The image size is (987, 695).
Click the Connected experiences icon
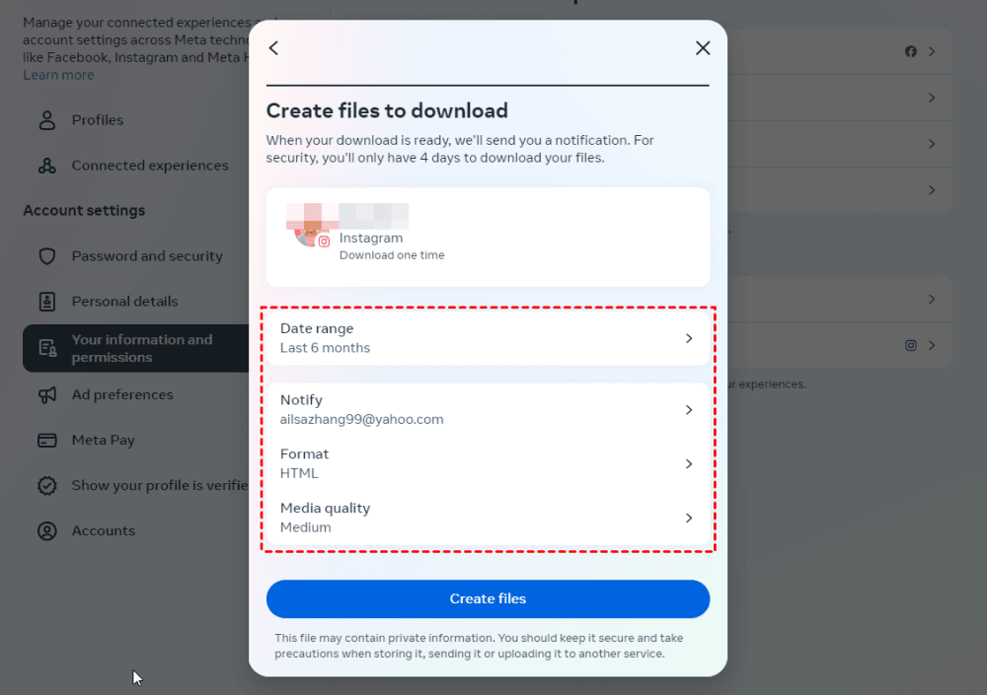pyautogui.click(x=46, y=166)
